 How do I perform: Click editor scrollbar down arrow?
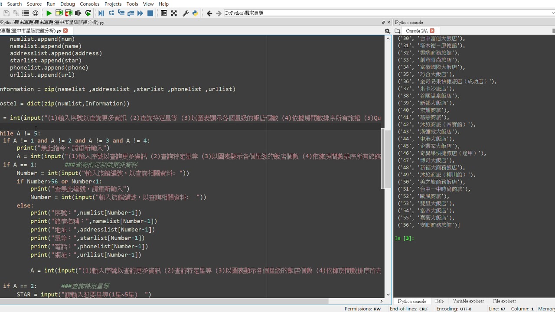coord(388,294)
